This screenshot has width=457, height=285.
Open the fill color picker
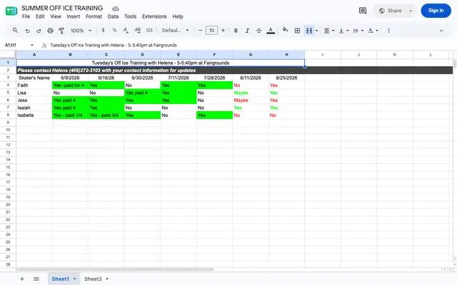pyautogui.click(x=285, y=30)
